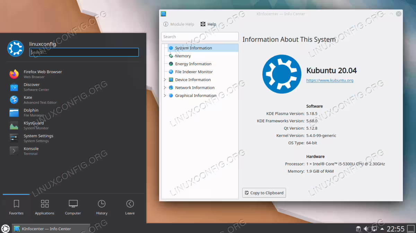Open the network connections tray icon
416x233 pixels.
point(374,229)
